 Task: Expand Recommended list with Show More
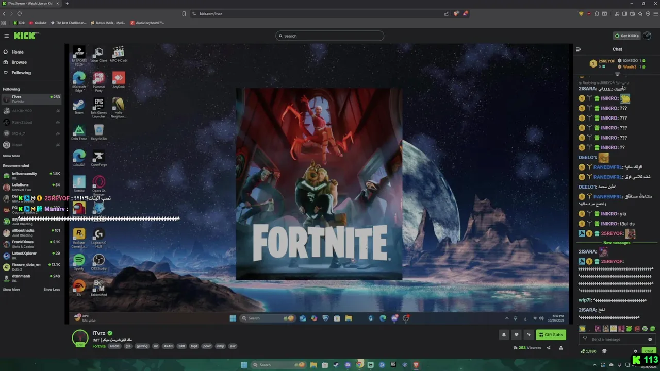[x=11, y=289]
